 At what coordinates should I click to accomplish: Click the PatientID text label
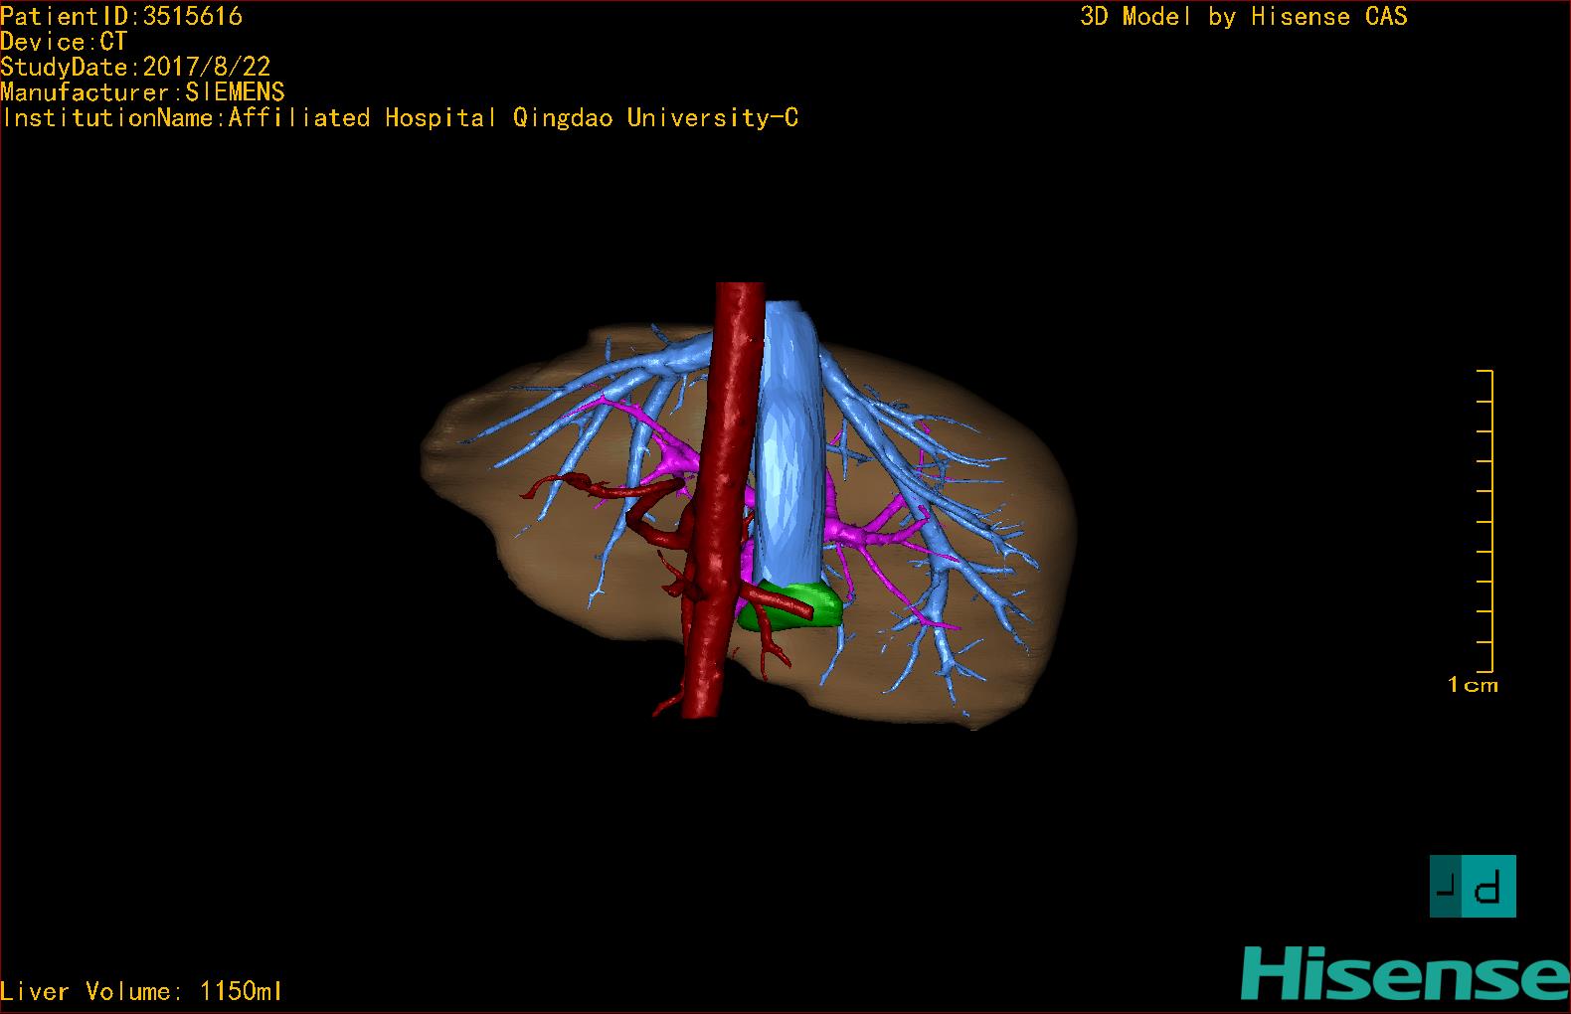pyautogui.click(x=121, y=16)
